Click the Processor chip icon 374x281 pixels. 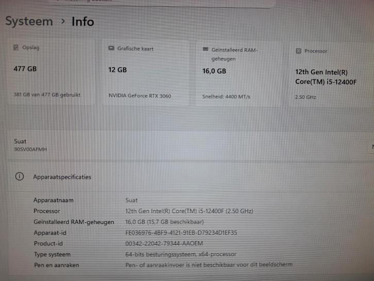pyautogui.click(x=298, y=51)
